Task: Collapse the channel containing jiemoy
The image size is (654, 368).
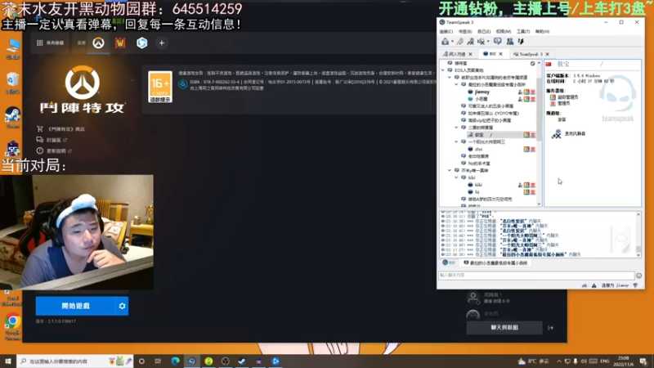Action: coord(456,84)
